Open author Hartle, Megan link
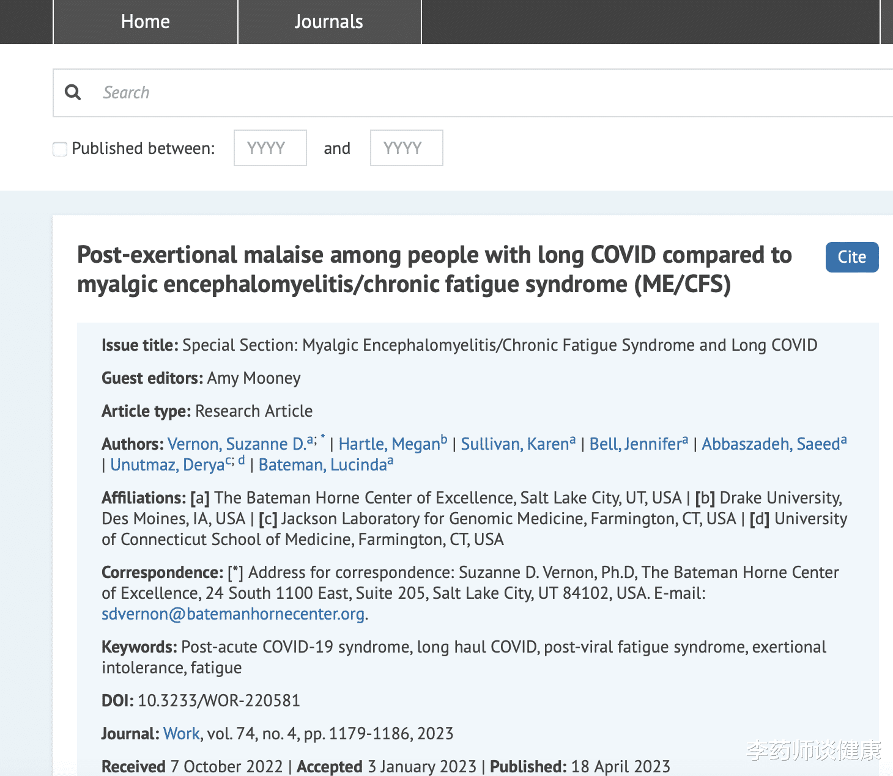The height and width of the screenshot is (776, 893). point(389,444)
